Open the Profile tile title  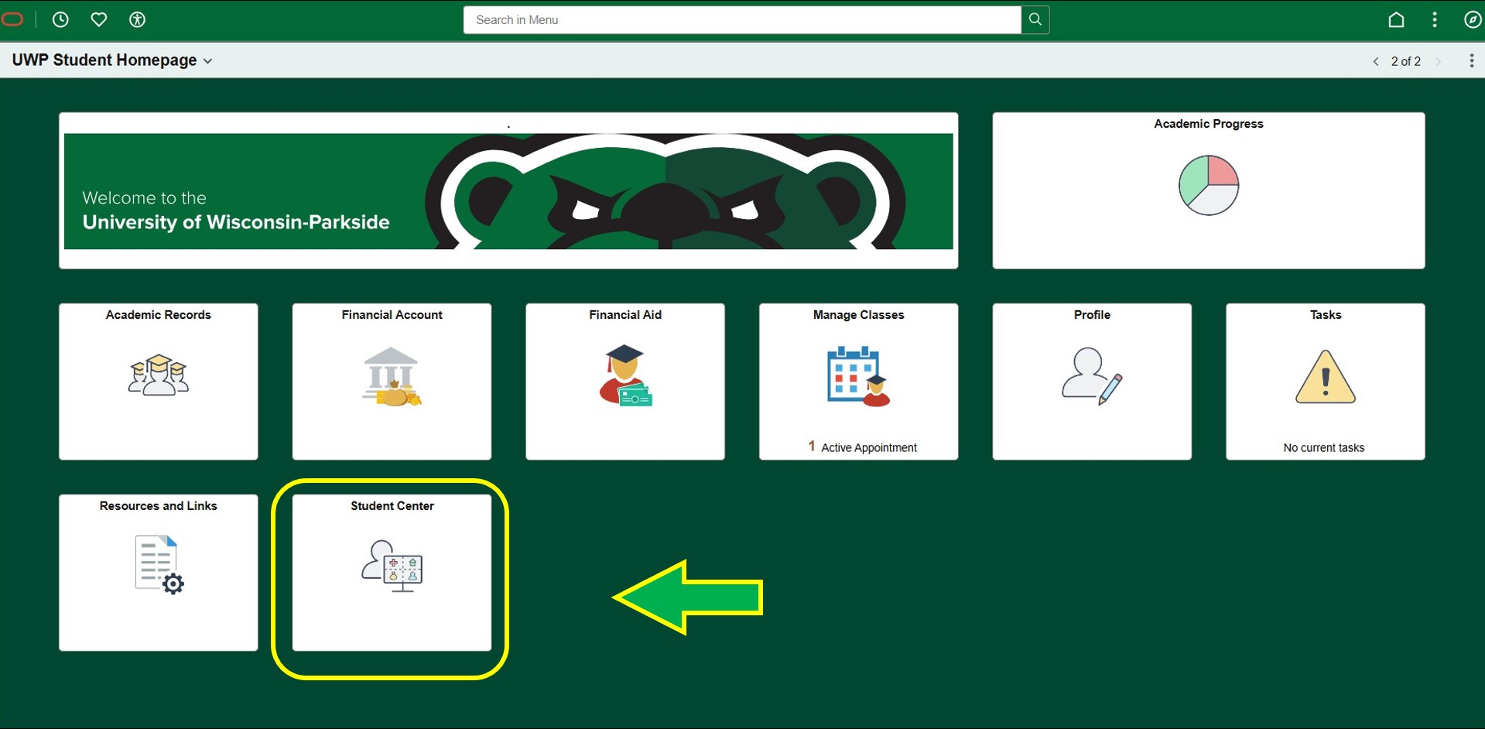1092,315
